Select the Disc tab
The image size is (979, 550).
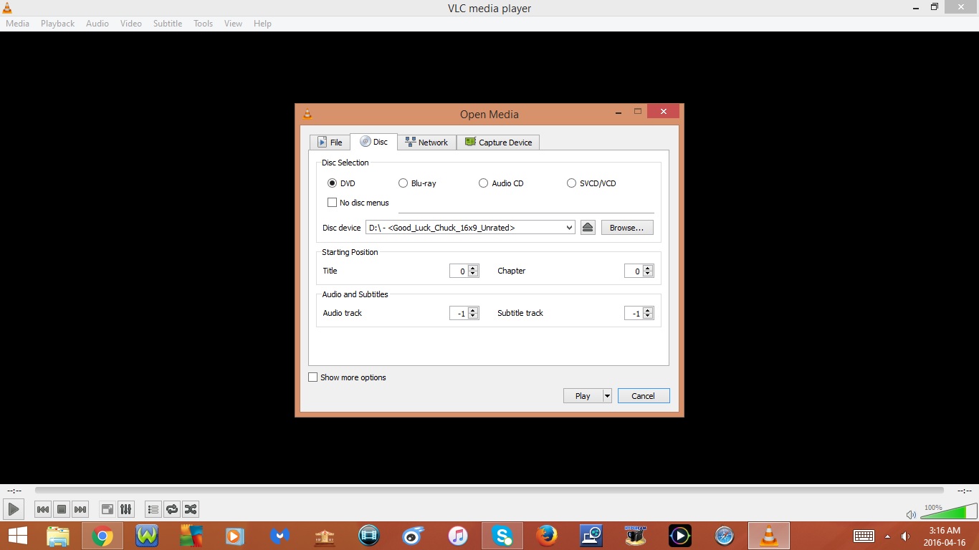(373, 141)
